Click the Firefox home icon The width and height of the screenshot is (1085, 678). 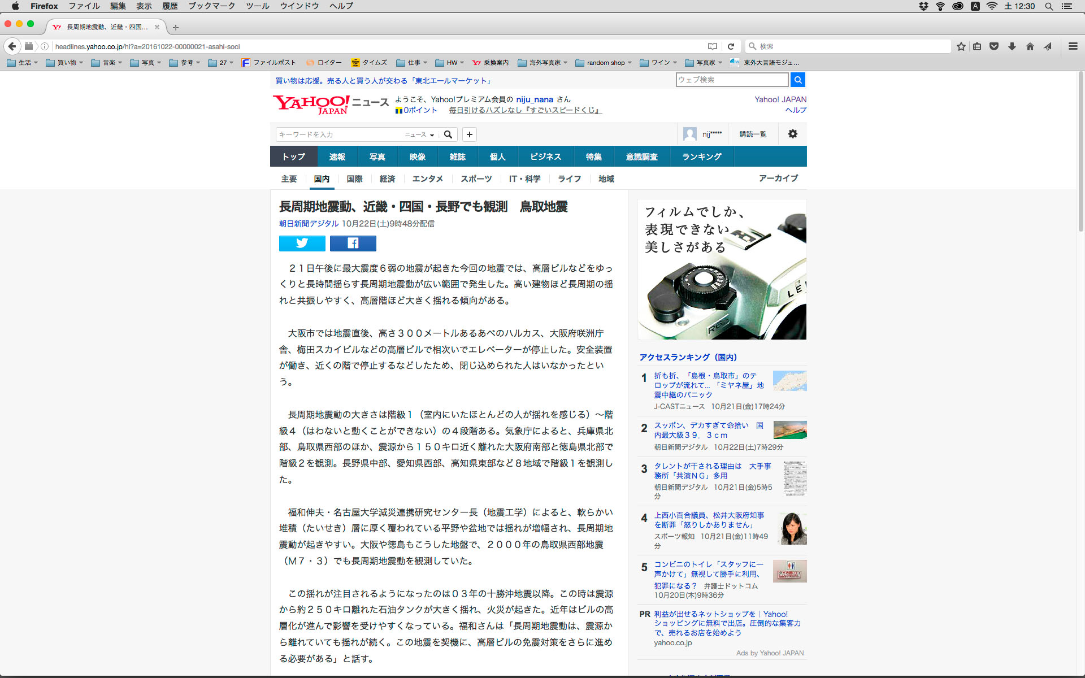pos(1030,46)
